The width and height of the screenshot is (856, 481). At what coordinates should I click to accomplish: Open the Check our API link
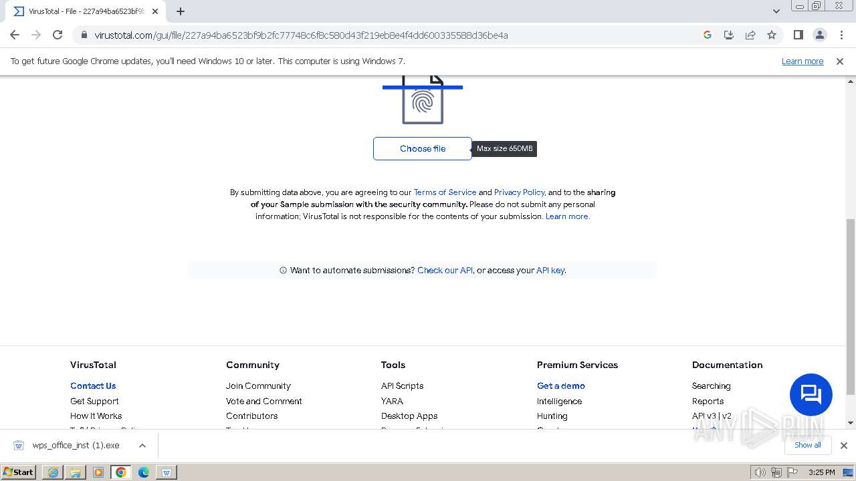click(445, 271)
